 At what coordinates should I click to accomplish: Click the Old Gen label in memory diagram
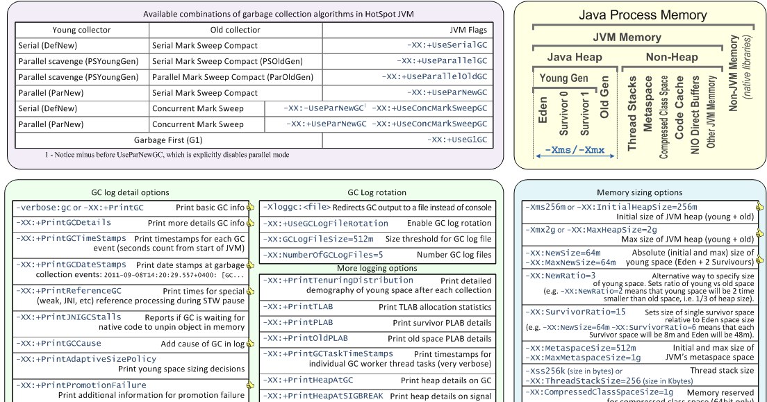coord(604,97)
